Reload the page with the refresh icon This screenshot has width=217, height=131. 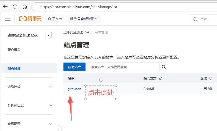(x=15, y=6)
